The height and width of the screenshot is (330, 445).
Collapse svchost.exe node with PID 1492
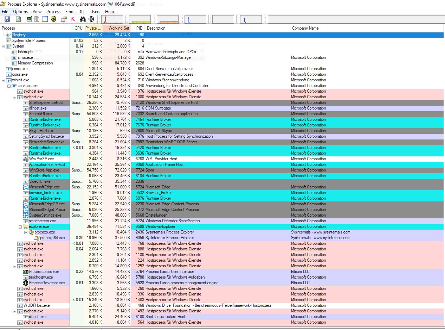[x=15, y=311]
